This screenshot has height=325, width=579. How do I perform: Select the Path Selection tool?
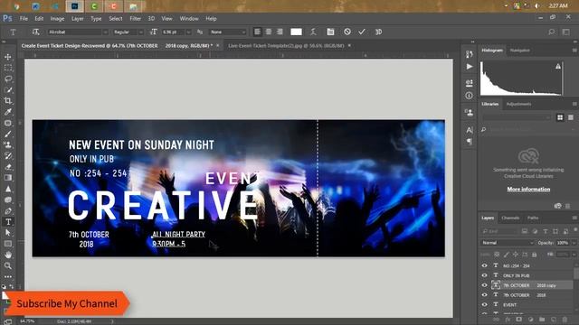click(x=8, y=233)
